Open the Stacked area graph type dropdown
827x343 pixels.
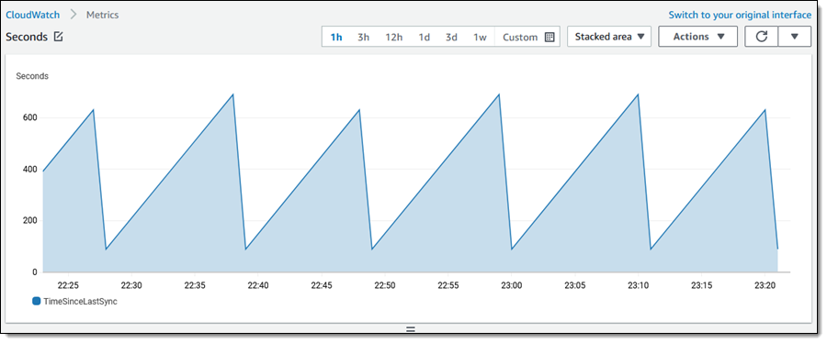tap(609, 37)
